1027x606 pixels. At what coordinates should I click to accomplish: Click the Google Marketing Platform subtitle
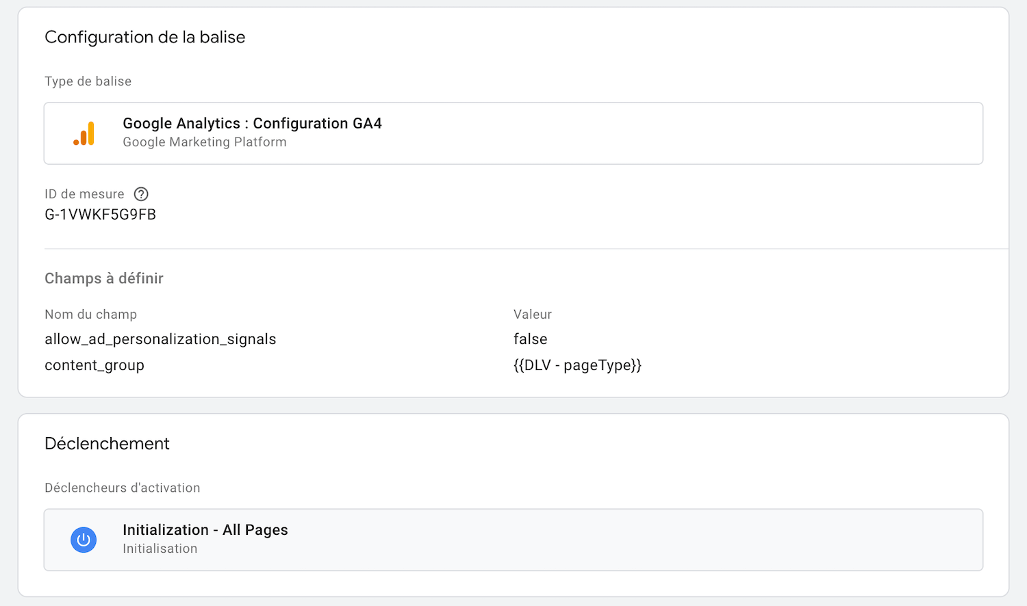(x=205, y=142)
